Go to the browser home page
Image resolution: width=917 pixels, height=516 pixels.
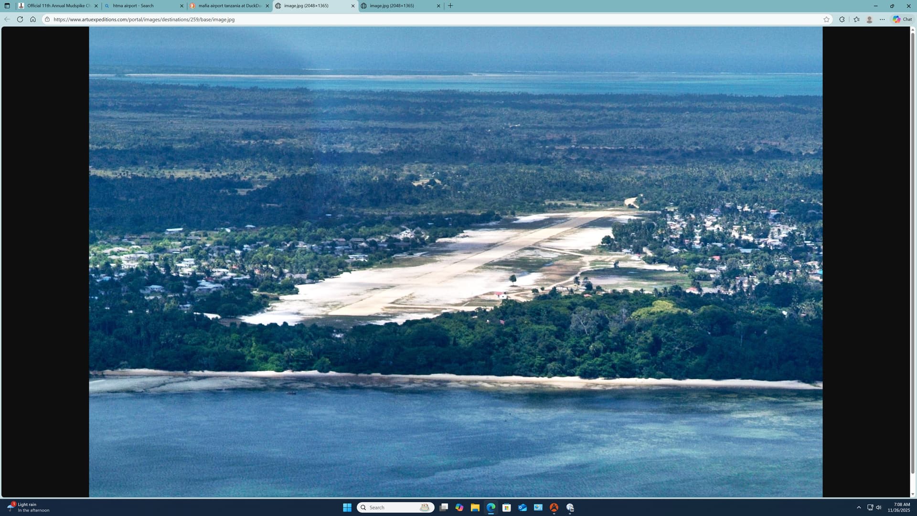point(33,19)
